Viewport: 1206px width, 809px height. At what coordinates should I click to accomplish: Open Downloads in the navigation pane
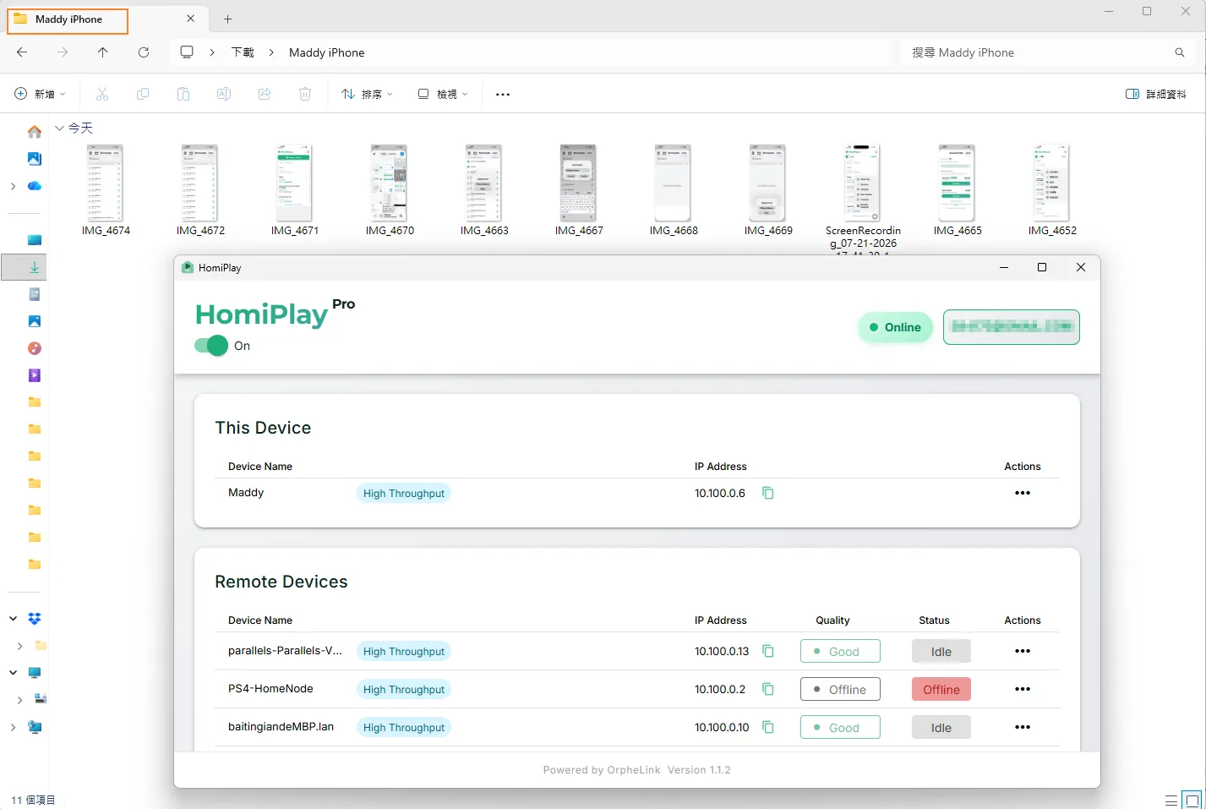point(35,267)
